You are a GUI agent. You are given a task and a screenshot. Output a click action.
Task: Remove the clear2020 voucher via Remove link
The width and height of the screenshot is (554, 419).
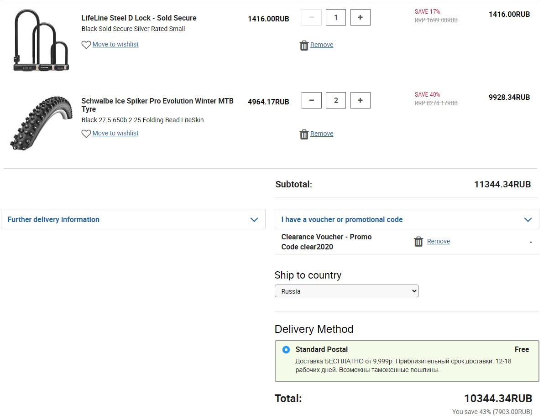(x=439, y=241)
